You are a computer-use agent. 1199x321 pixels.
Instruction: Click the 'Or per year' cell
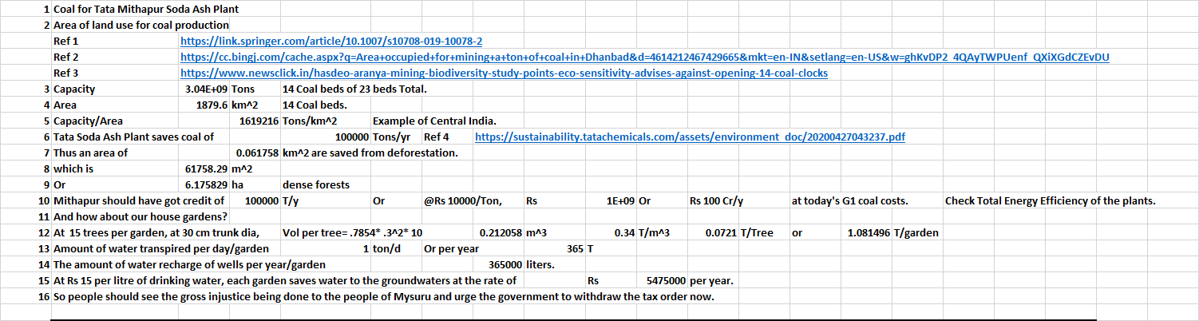click(x=451, y=248)
